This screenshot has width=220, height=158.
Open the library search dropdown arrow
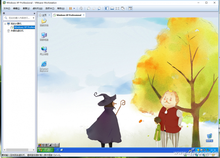click(x=33, y=18)
